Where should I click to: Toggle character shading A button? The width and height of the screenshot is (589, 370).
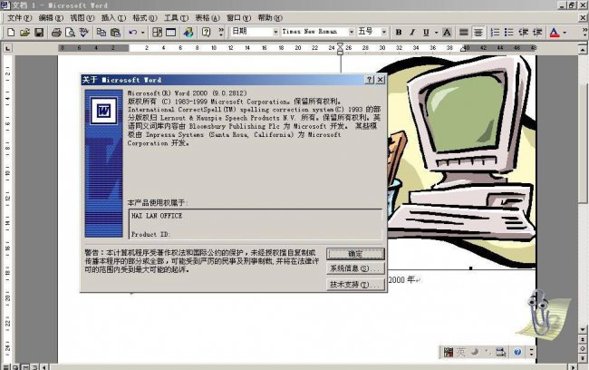click(447, 33)
